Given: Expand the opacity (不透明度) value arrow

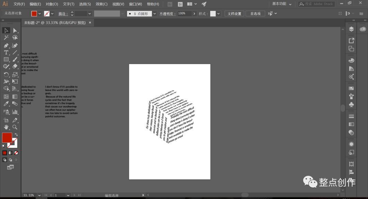Looking at the screenshot, I should coord(194,14).
